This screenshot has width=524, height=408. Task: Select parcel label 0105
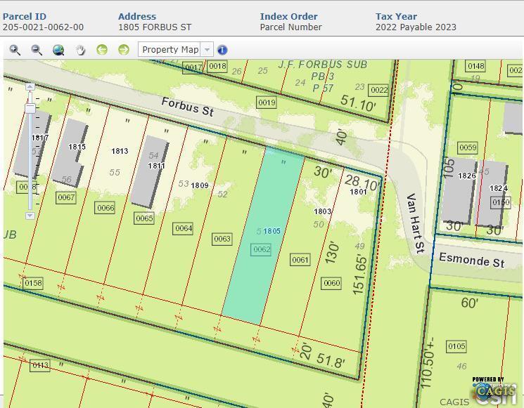tap(456, 346)
